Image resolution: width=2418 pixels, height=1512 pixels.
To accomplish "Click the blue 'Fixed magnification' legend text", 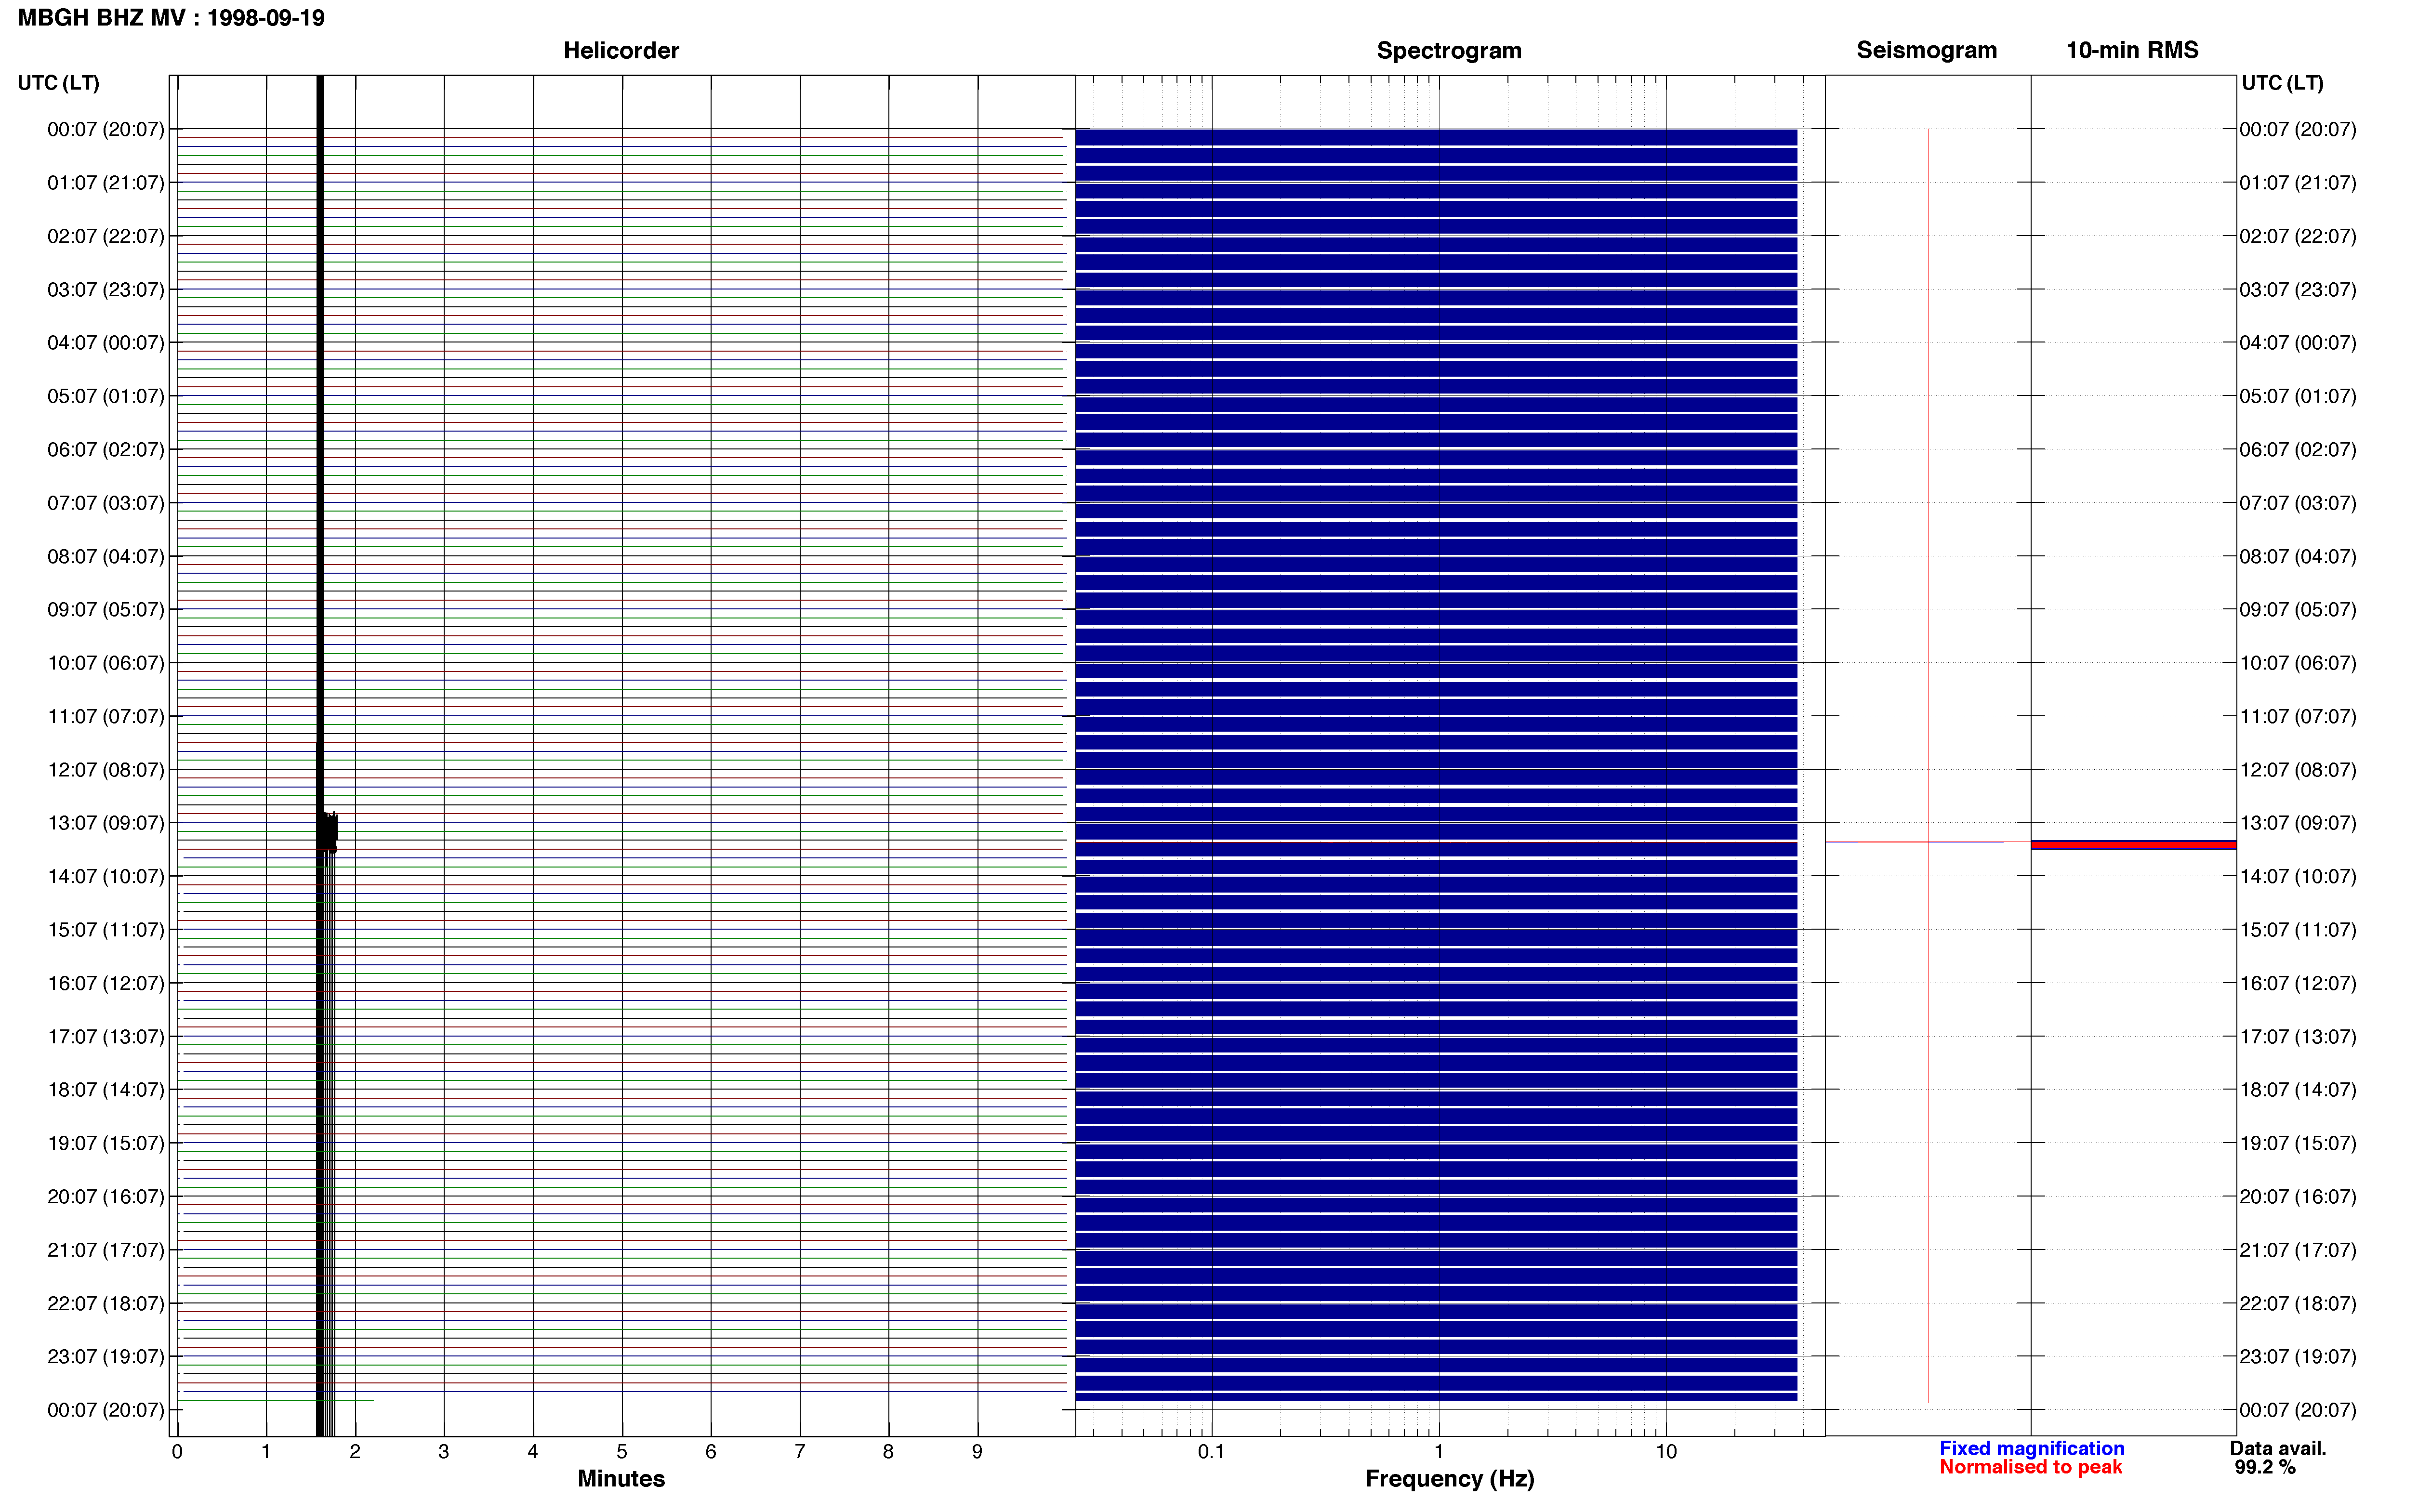I will [2031, 1448].
